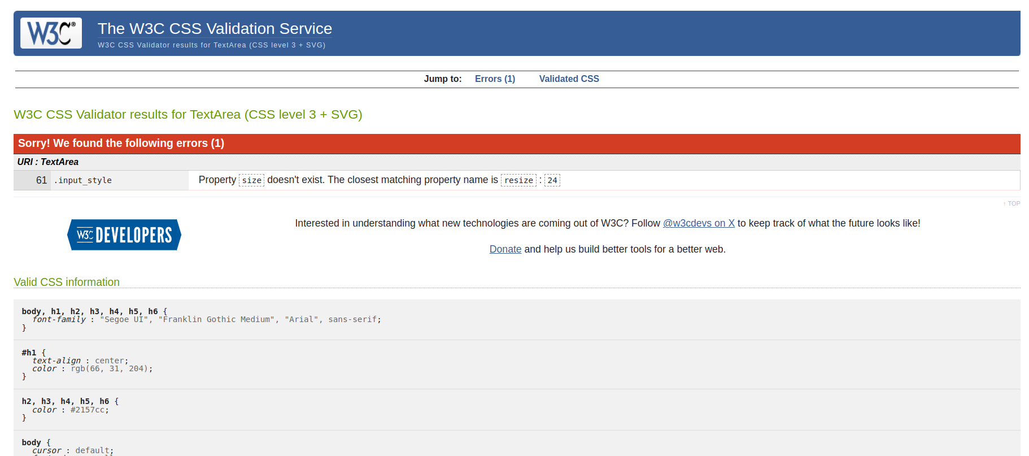Image resolution: width=1029 pixels, height=456 pixels.
Task: Click the 'URI : TextArea' row
Action: pyautogui.click(x=517, y=162)
